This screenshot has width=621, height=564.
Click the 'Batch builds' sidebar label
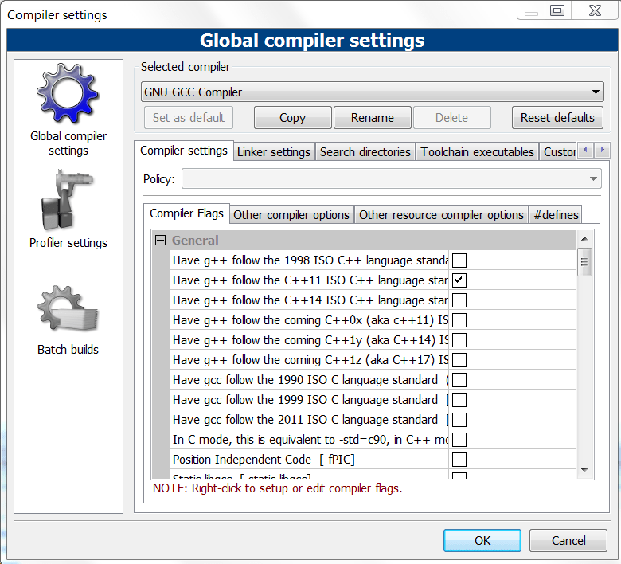coord(68,349)
